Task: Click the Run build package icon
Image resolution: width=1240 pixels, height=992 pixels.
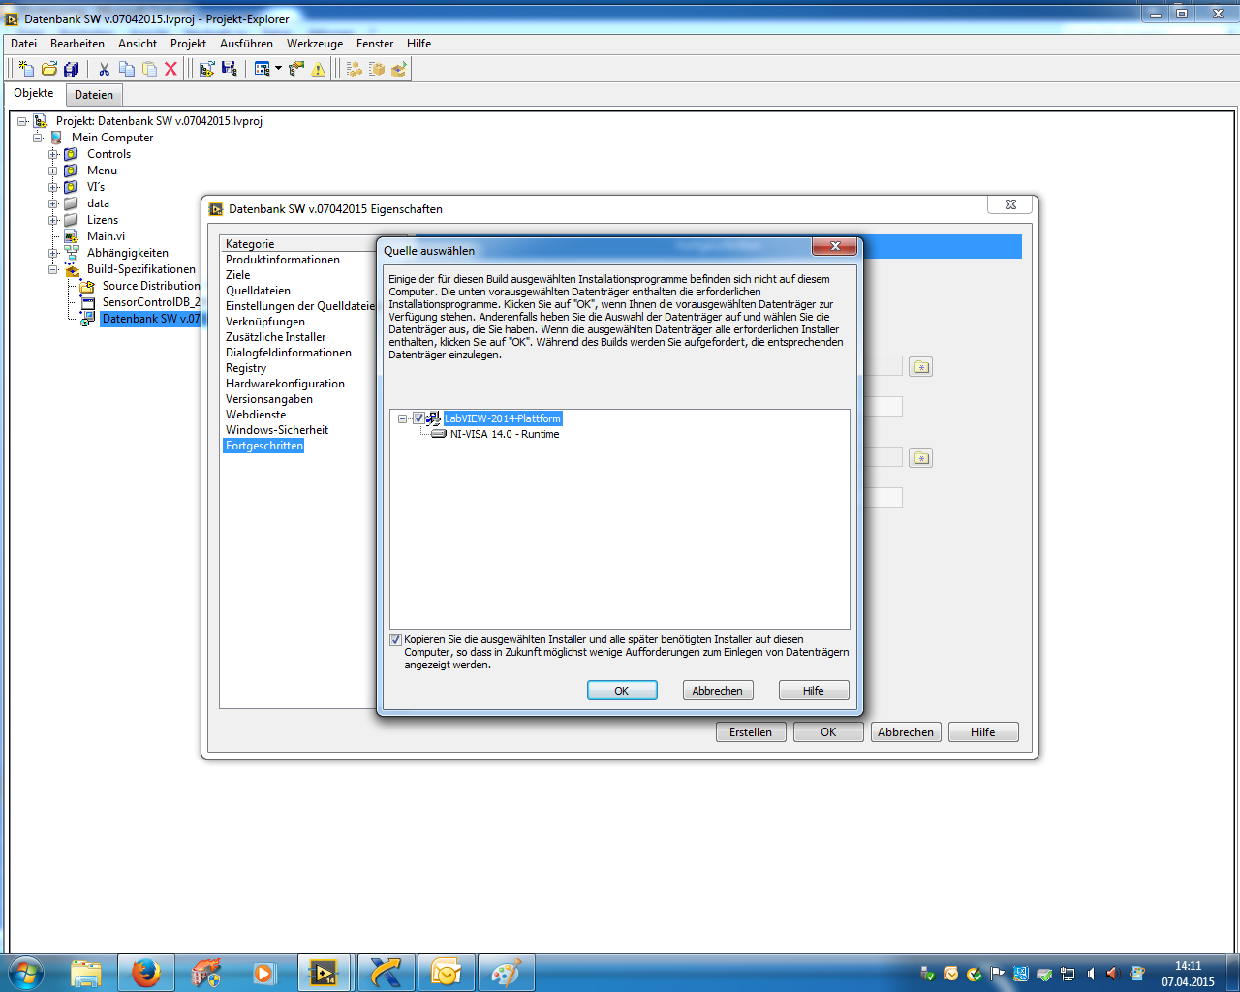Action: pyautogui.click(x=399, y=69)
